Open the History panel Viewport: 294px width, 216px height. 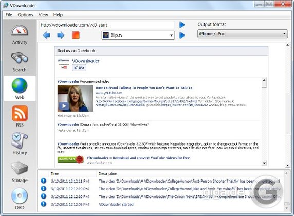point(20,140)
